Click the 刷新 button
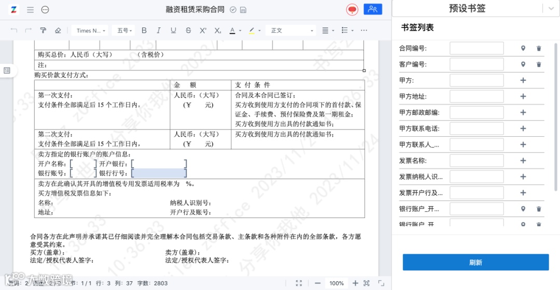This screenshot has width=560, height=290. tap(475, 263)
